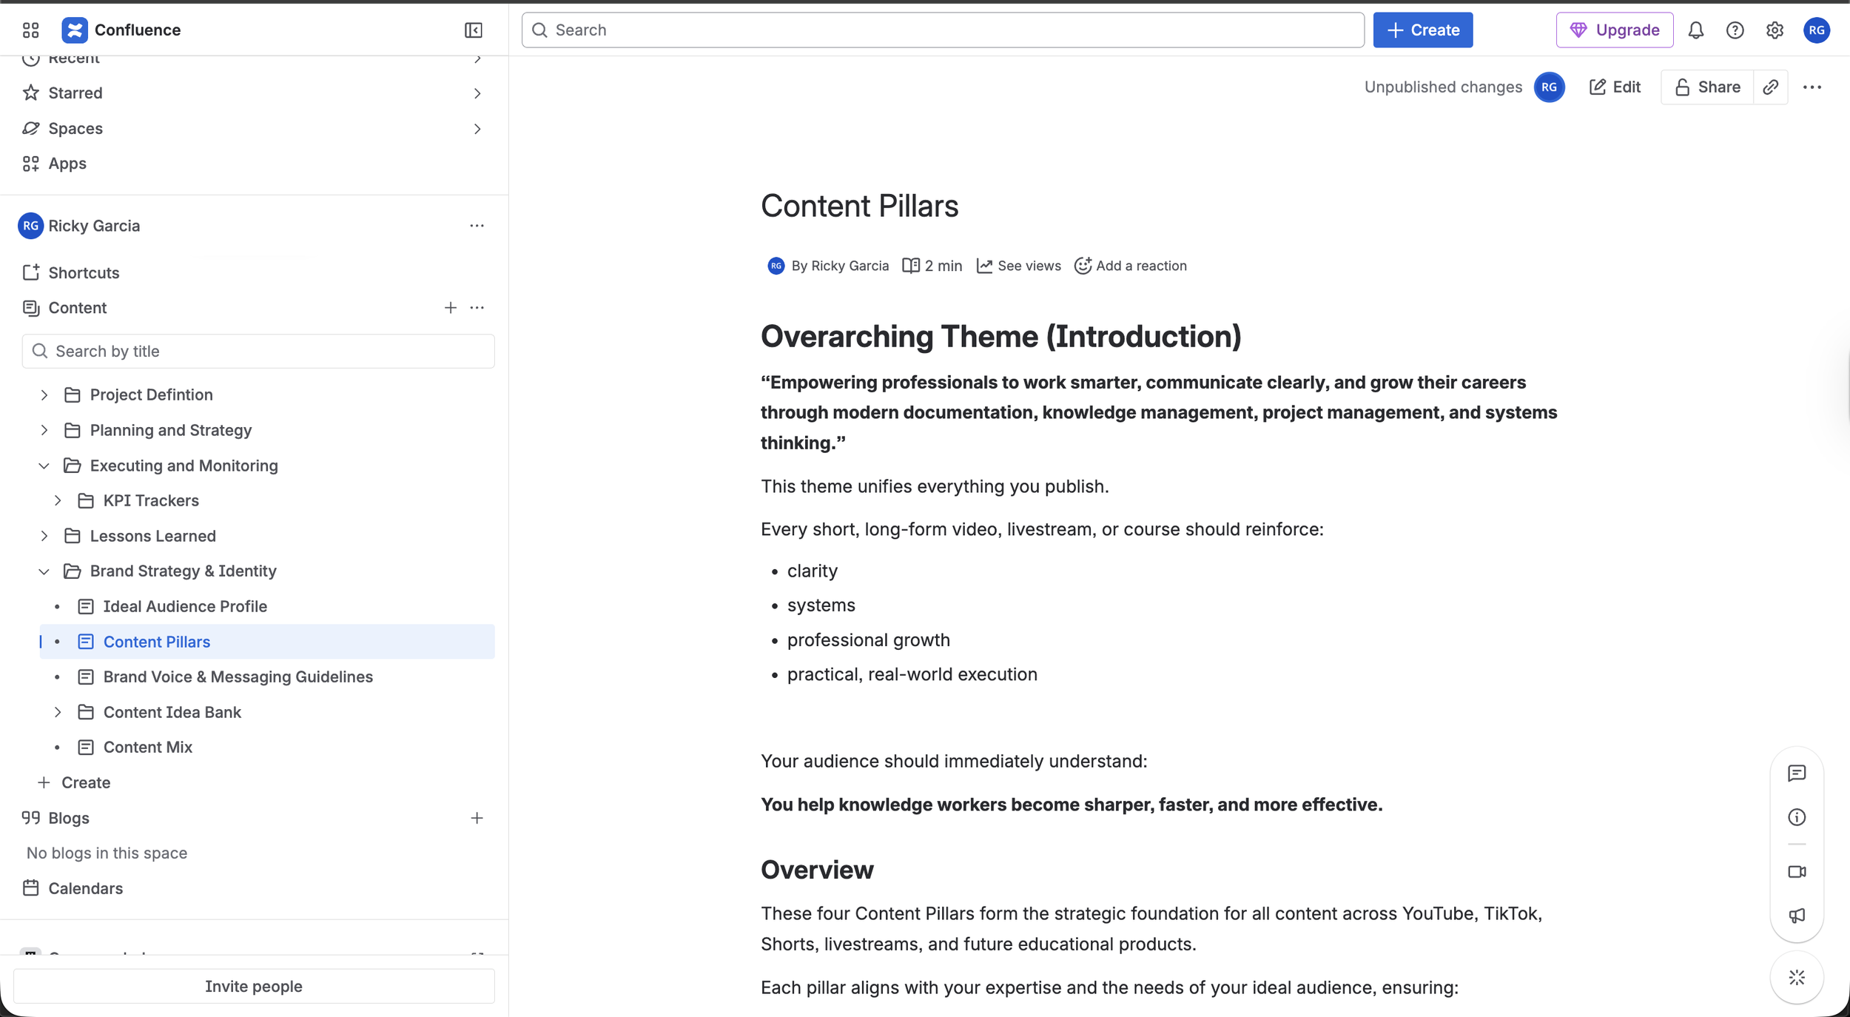Screen dimensions: 1850x1017
Task: Click the Confluence logo icon
Action: [x=76, y=30]
